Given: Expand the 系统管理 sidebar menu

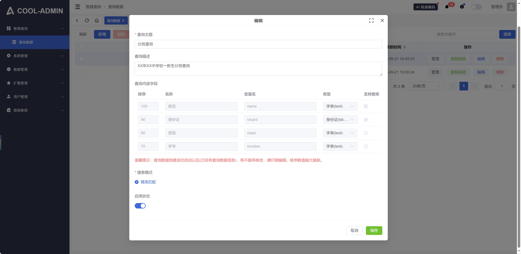Looking at the screenshot, I should point(35,56).
